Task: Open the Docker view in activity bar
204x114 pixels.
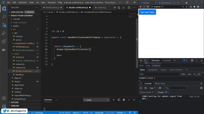Action: point(4,50)
